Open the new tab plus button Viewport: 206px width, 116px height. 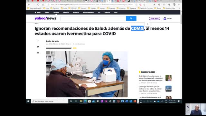[161, 1]
